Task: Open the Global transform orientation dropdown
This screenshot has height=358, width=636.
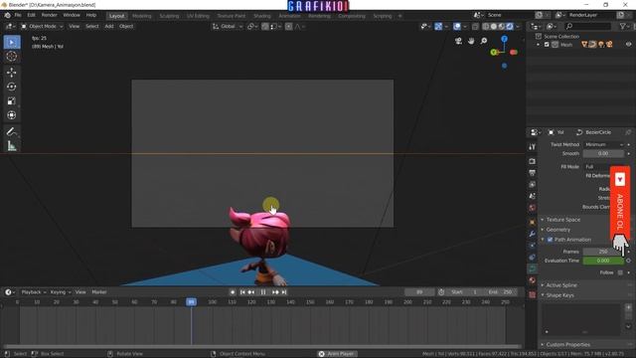Action: coord(228,27)
